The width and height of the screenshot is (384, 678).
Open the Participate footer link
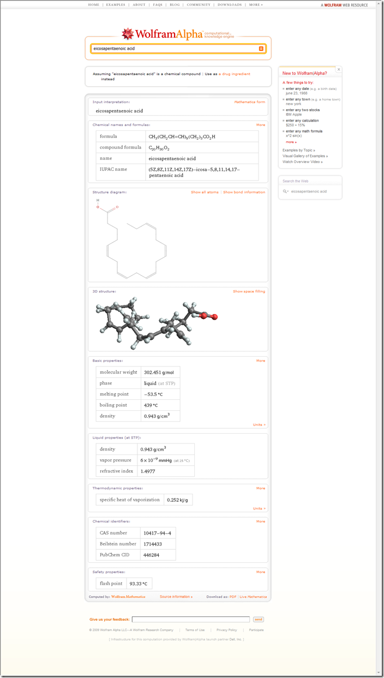[x=256, y=630]
